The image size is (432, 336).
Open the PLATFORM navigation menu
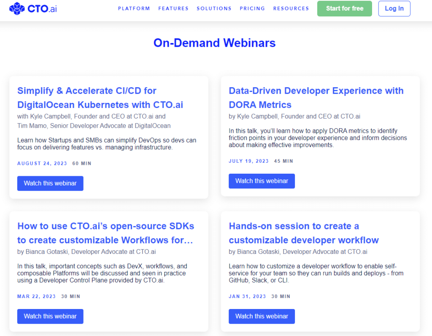point(134,8)
